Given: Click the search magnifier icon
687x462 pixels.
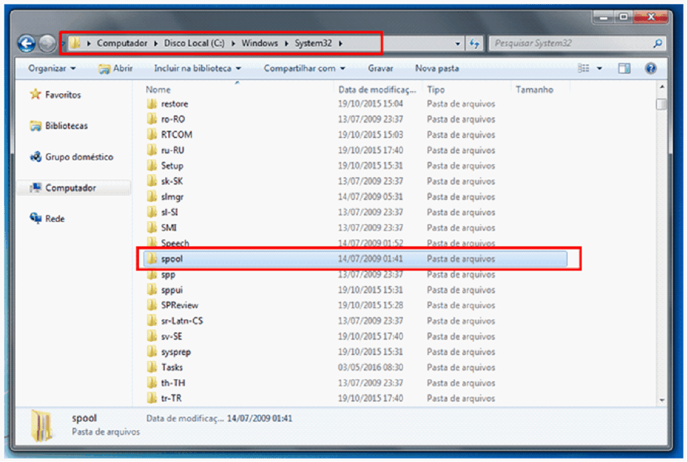Looking at the screenshot, I should click(658, 44).
